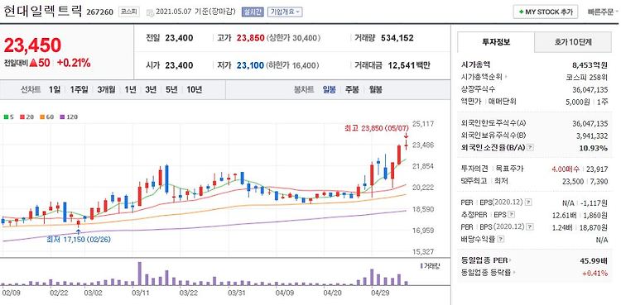Viewport: 621px width, 305px height.
Task: Toggle the 실시간 real-time button
Action: point(253,12)
